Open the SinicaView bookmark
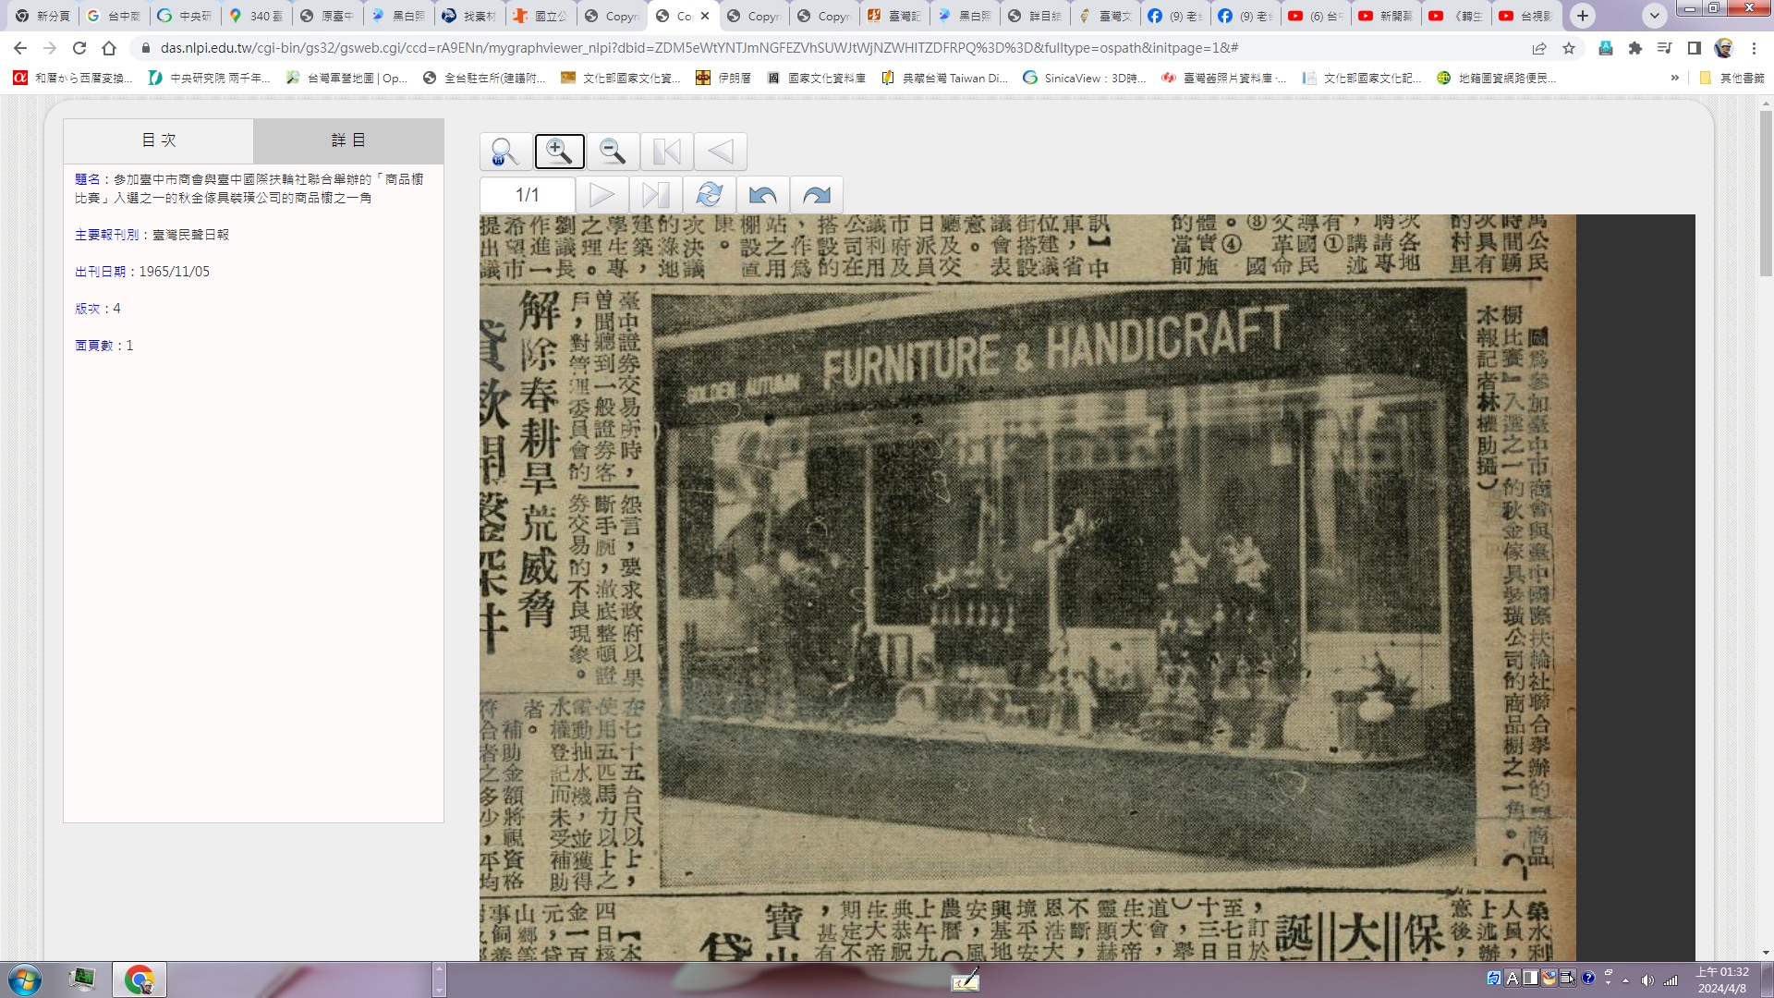1774x998 pixels. tap(1085, 79)
